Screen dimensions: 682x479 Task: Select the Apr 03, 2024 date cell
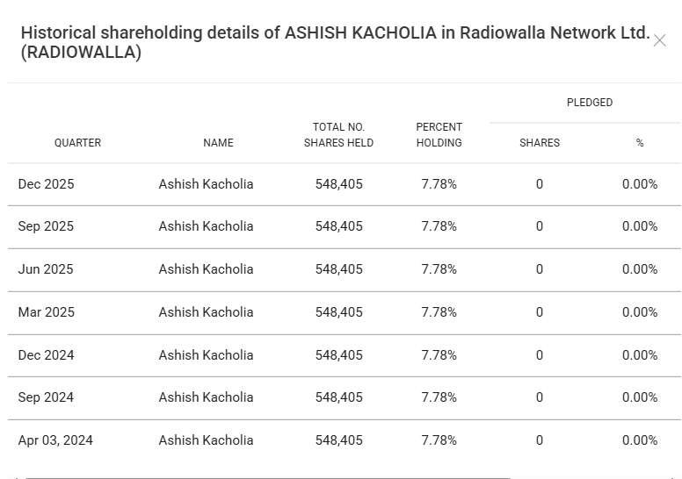point(55,440)
